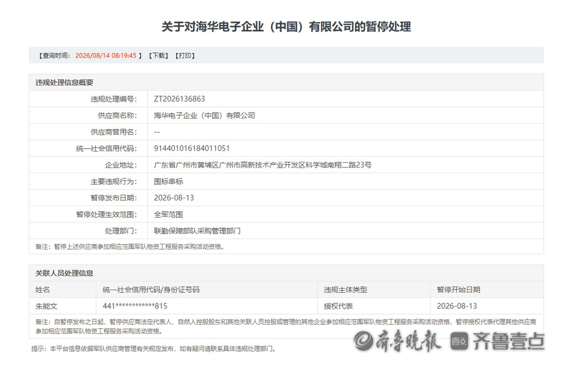Click the supplier name value 海华电子企业（中国）有限公司
The width and height of the screenshot is (563, 370).
pyautogui.click(x=204, y=115)
